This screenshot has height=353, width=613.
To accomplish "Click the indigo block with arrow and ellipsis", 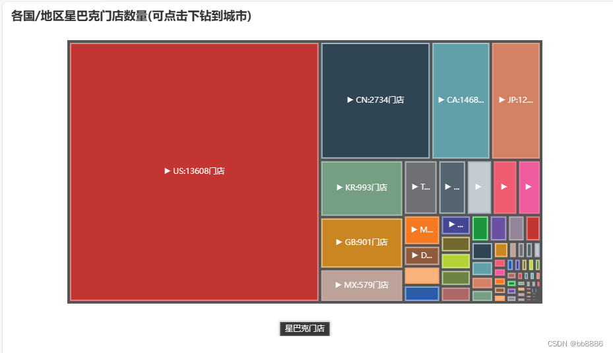I will [456, 225].
